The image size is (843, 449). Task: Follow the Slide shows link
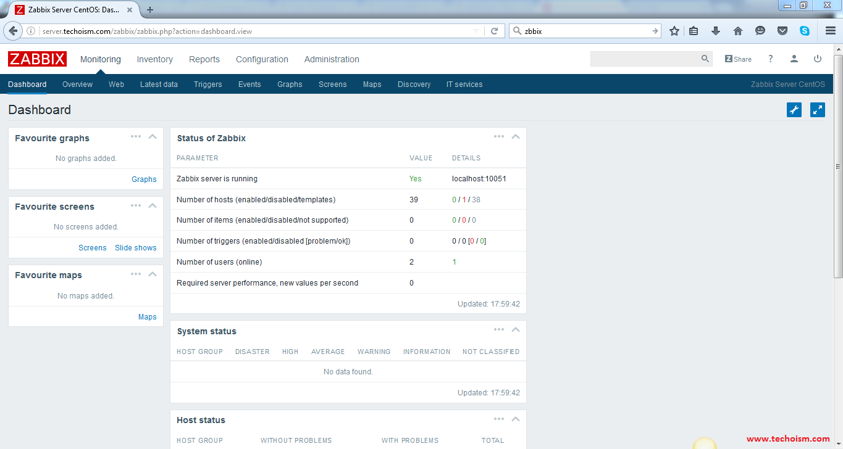point(136,248)
